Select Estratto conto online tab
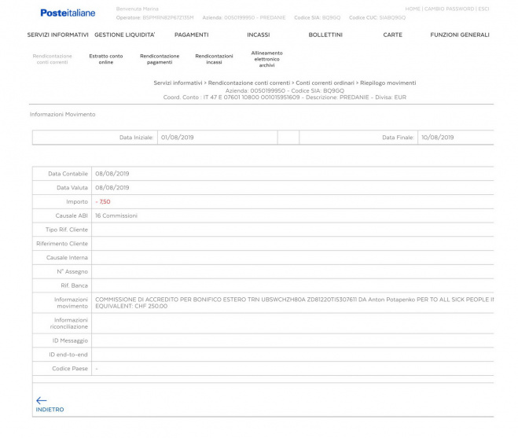 (106, 59)
